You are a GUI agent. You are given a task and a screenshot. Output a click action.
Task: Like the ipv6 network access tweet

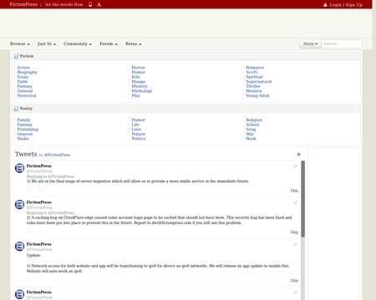point(29,280)
